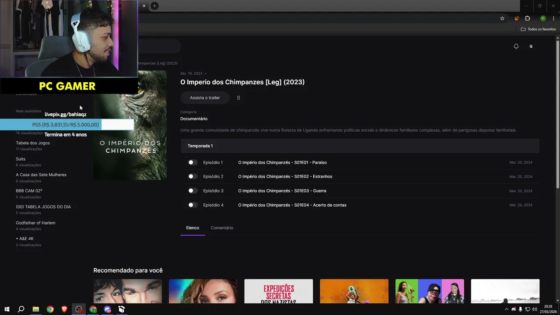Viewport: 560px width, 315px height.
Task: Open the box app icon in taskbar
Action: point(122,309)
